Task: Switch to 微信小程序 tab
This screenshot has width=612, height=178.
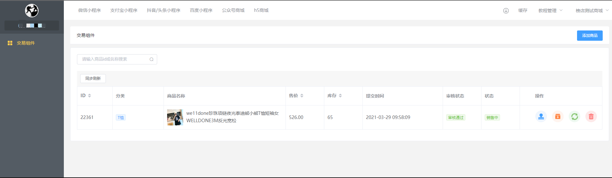Action: click(89, 10)
